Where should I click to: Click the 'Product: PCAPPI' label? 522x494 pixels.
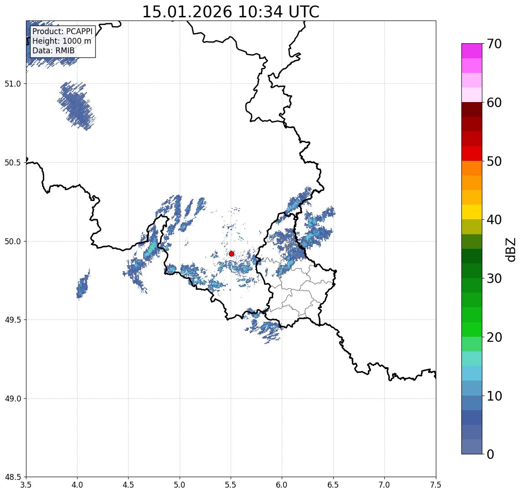pos(62,31)
